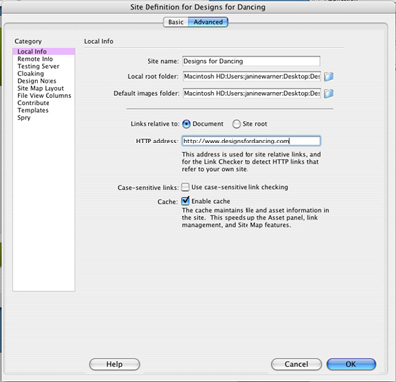Viewport: 396px width, 382px height.
Task: Click the 'The cache maintains file' description
Action: pyautogui.click(x=255, y=217)
